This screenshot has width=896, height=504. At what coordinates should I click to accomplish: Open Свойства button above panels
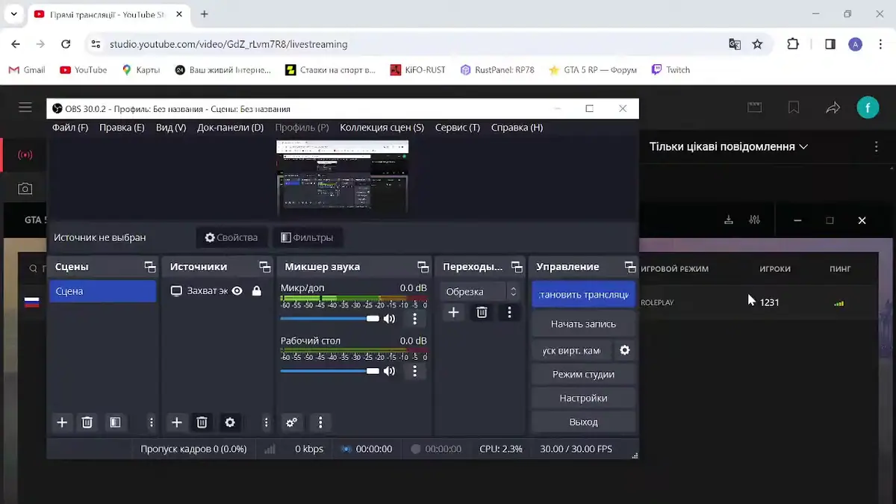coord(231,237)
